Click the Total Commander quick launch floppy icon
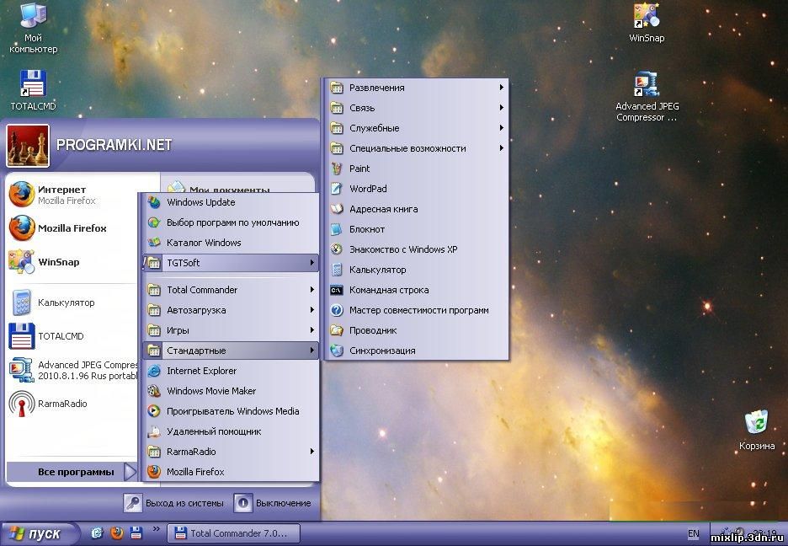This screenshot has width=788, height=546. pos(136,533)
